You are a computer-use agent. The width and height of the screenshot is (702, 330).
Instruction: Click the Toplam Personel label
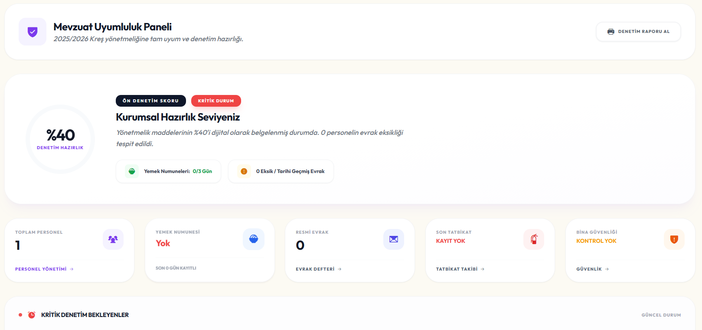pyautogui.click(x=39, y=232)
